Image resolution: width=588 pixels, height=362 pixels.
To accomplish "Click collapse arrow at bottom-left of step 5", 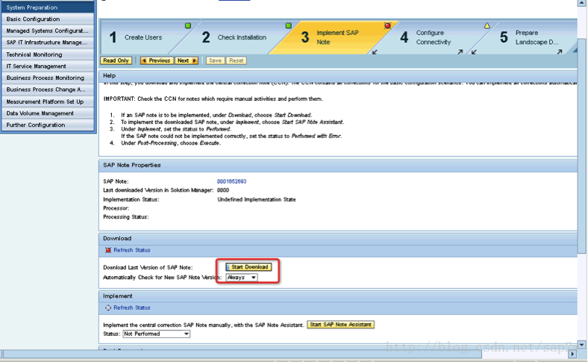I will (x=474, y=52).
